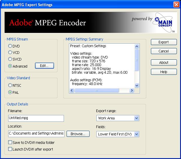
Task: Cancel the MPEG export dialog
Action: coord(164,51)
